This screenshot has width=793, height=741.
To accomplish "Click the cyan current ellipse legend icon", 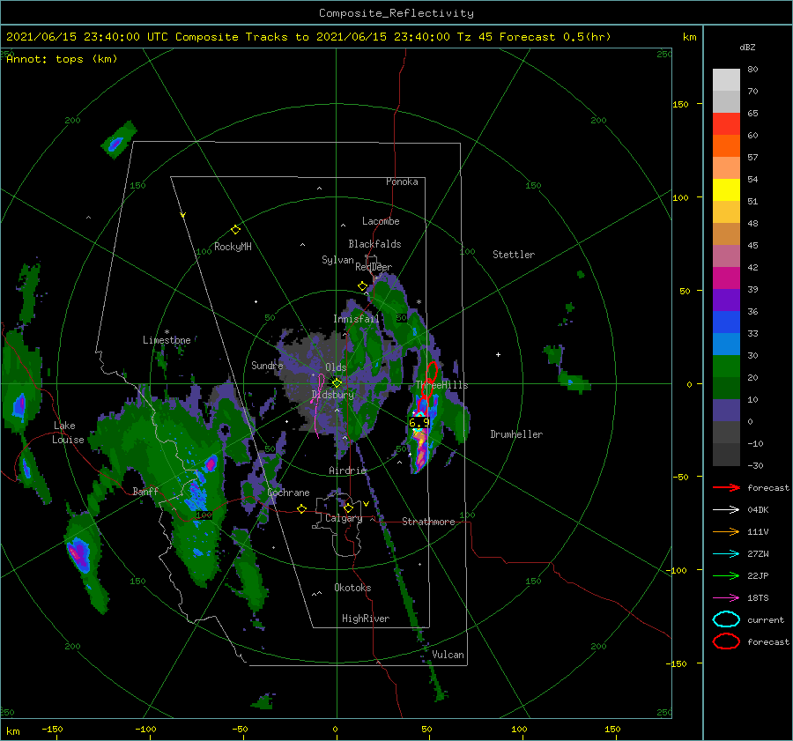I will pos(726,619).
